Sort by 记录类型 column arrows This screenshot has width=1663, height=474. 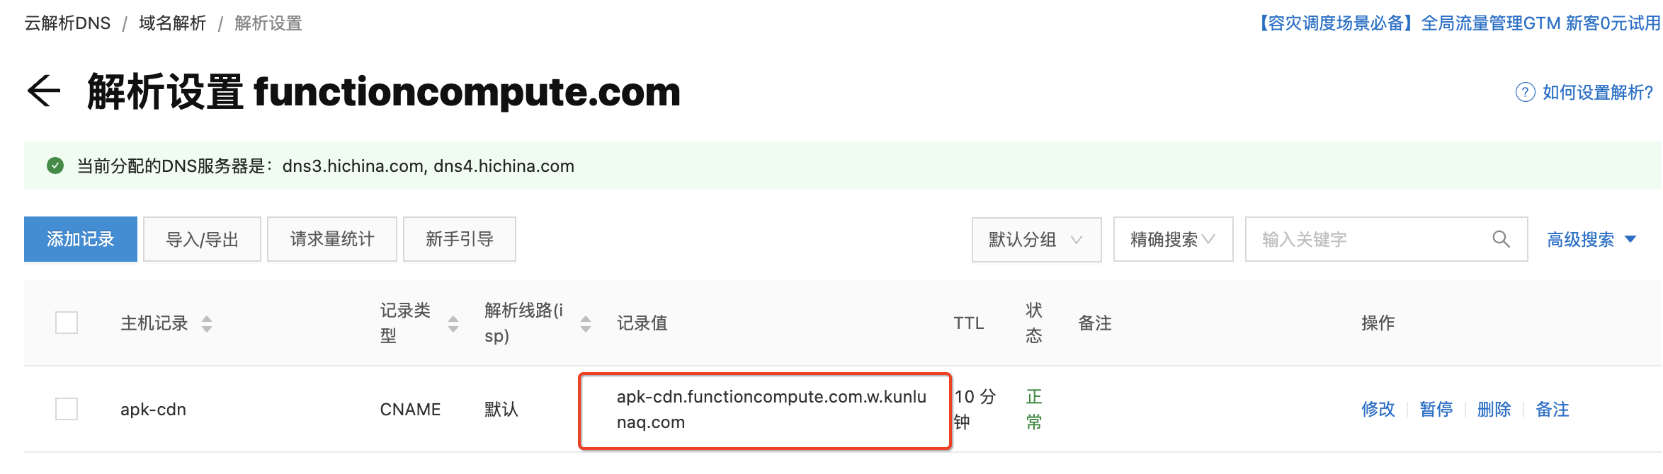coord(453,324)
